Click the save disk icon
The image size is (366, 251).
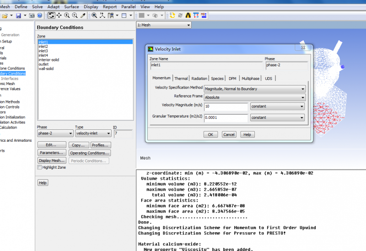click(x=18, y=16)
